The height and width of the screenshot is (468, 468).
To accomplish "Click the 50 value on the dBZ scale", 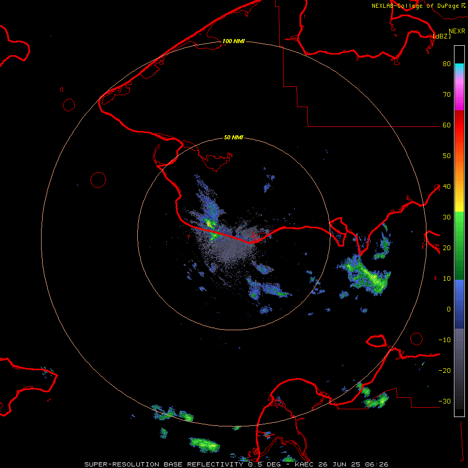I will (x=447, y=156).
